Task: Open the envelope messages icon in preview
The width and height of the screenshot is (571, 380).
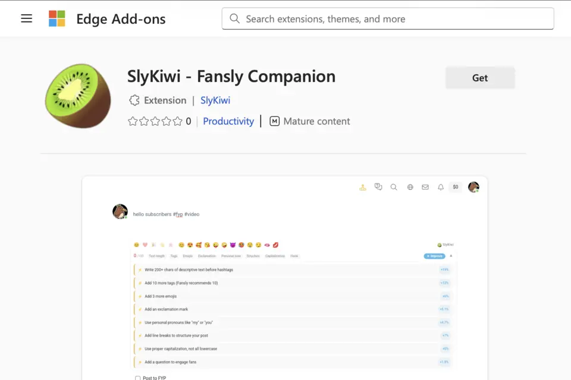Action: click(425, 187)
